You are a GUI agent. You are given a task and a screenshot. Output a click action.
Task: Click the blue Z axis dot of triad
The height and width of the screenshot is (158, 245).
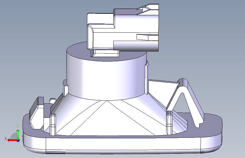click(18, 140)
